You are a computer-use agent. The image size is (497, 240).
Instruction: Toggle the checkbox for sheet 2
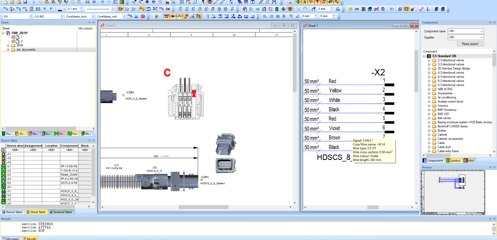13,41
